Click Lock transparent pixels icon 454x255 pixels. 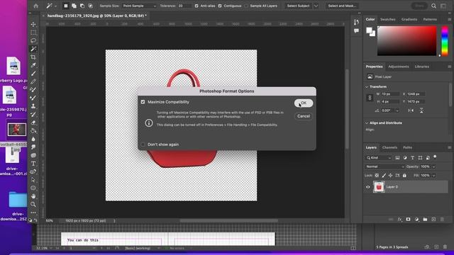[377, 176]
